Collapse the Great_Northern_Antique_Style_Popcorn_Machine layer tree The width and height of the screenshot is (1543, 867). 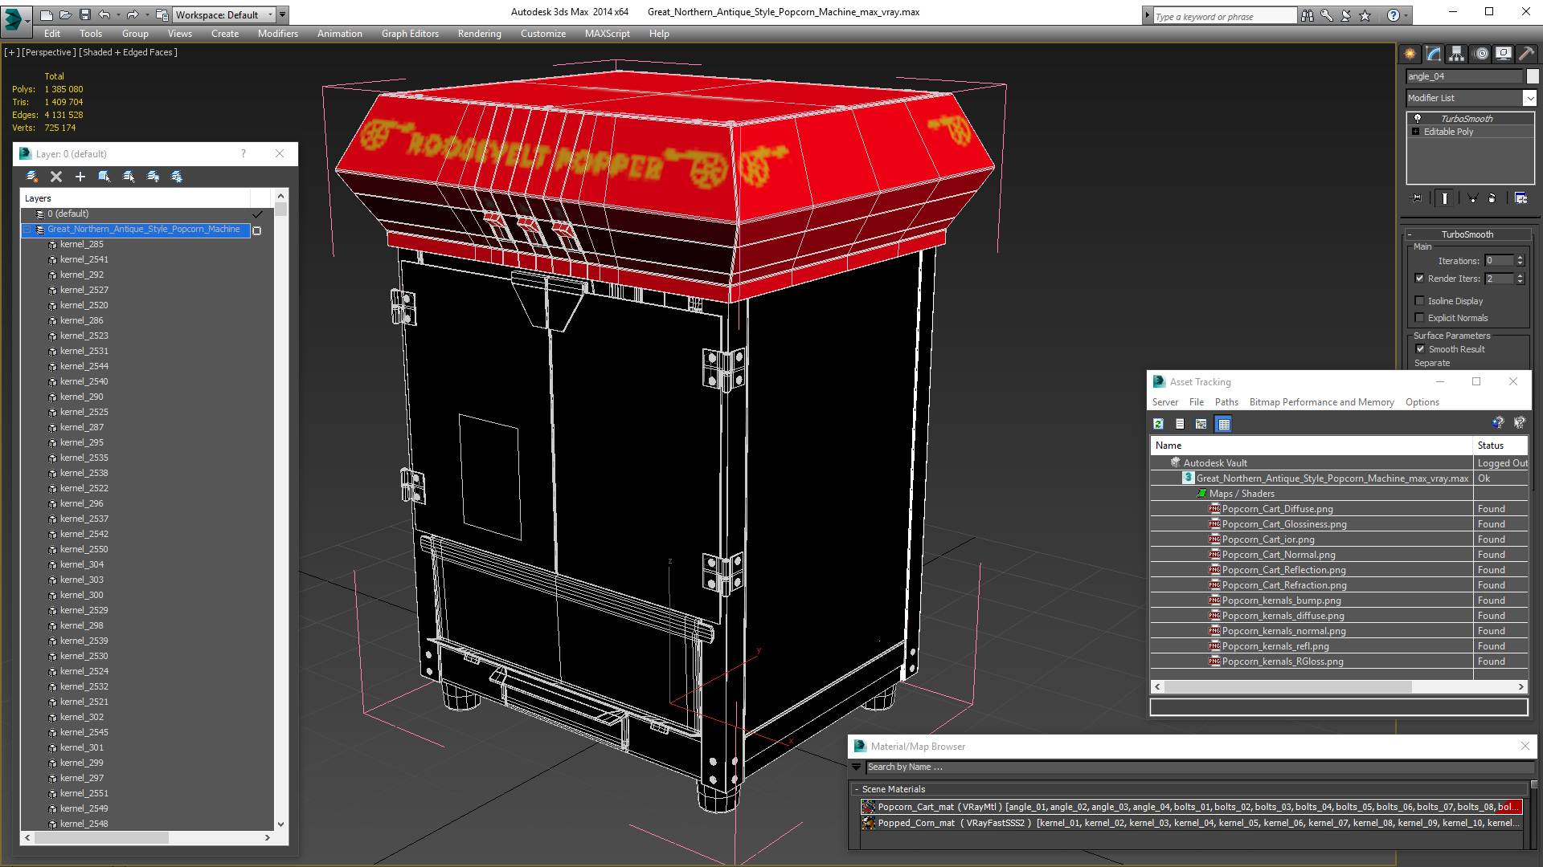click(x=27, y=230)
